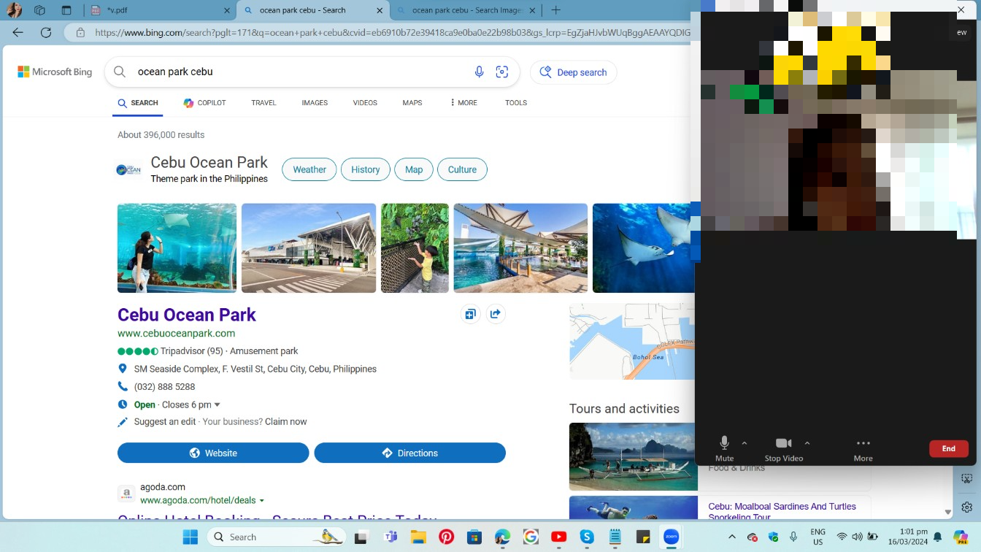Switch to the TRAVEL tab
981x552 pixels.
263,103
